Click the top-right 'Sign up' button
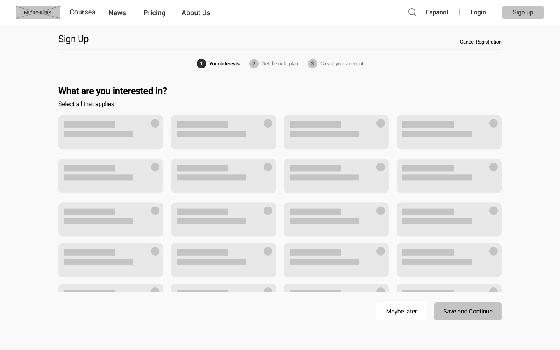The height and width of the screenshot is (350, 560). click(523, 12)
